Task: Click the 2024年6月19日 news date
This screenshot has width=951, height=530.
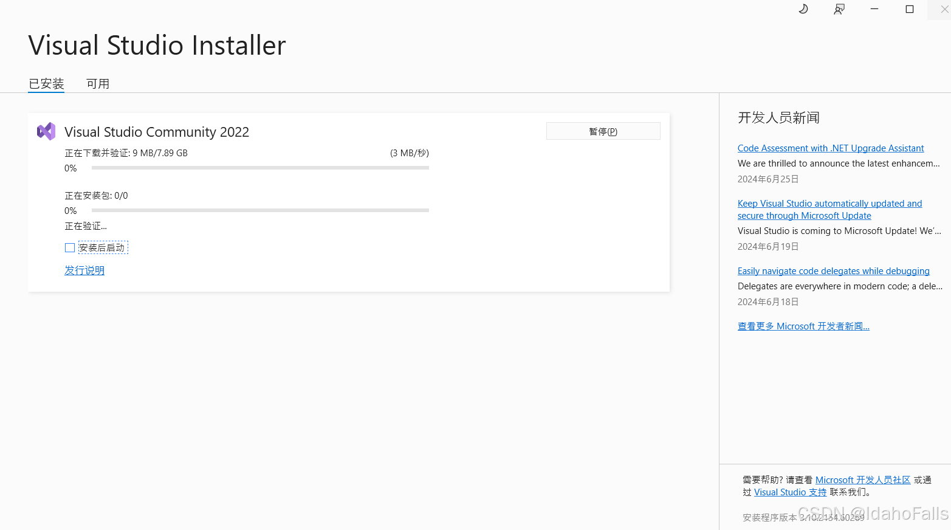Action: 768,247
